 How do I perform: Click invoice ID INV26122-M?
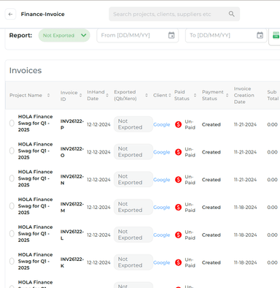(72, 207)
